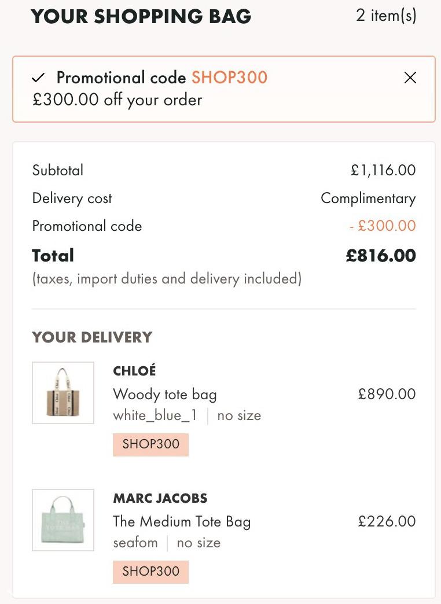Select the orange SHOP300 code text in banner
Image resolution: width=441 pixels, height=604 pixels.
pos(229,78)
